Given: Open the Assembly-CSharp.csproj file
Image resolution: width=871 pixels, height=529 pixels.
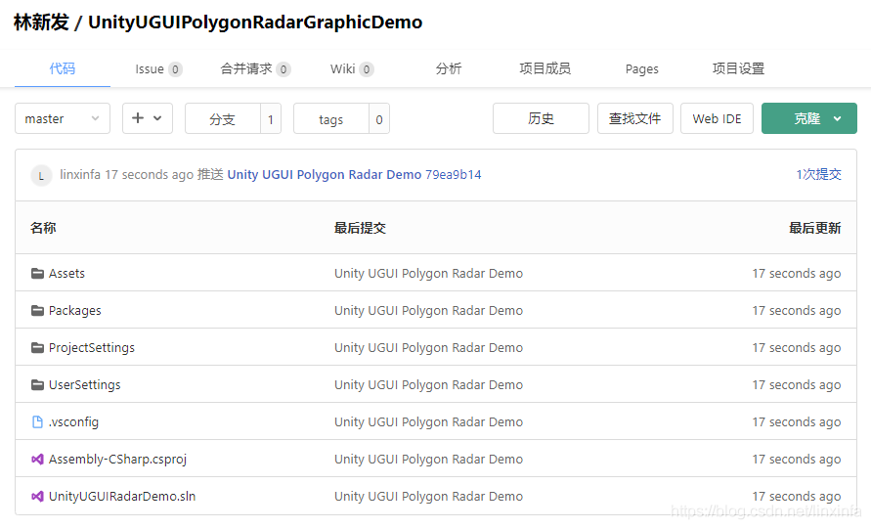Looking at the screenshot, I should (x=117, y=460).
